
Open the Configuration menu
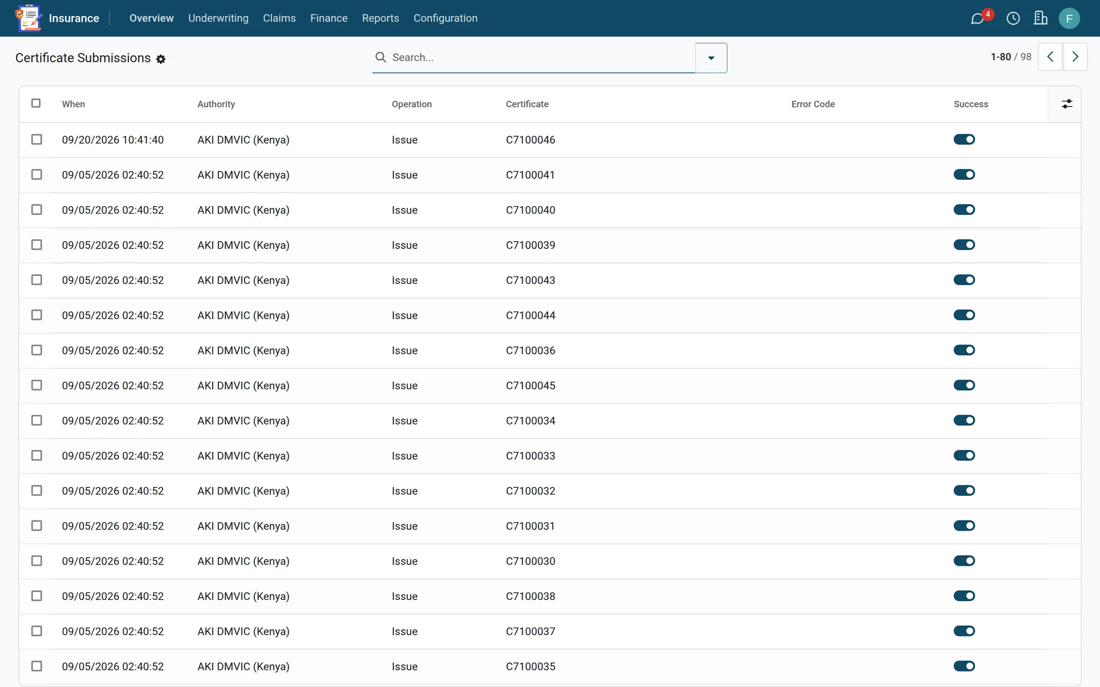point(445,18)
